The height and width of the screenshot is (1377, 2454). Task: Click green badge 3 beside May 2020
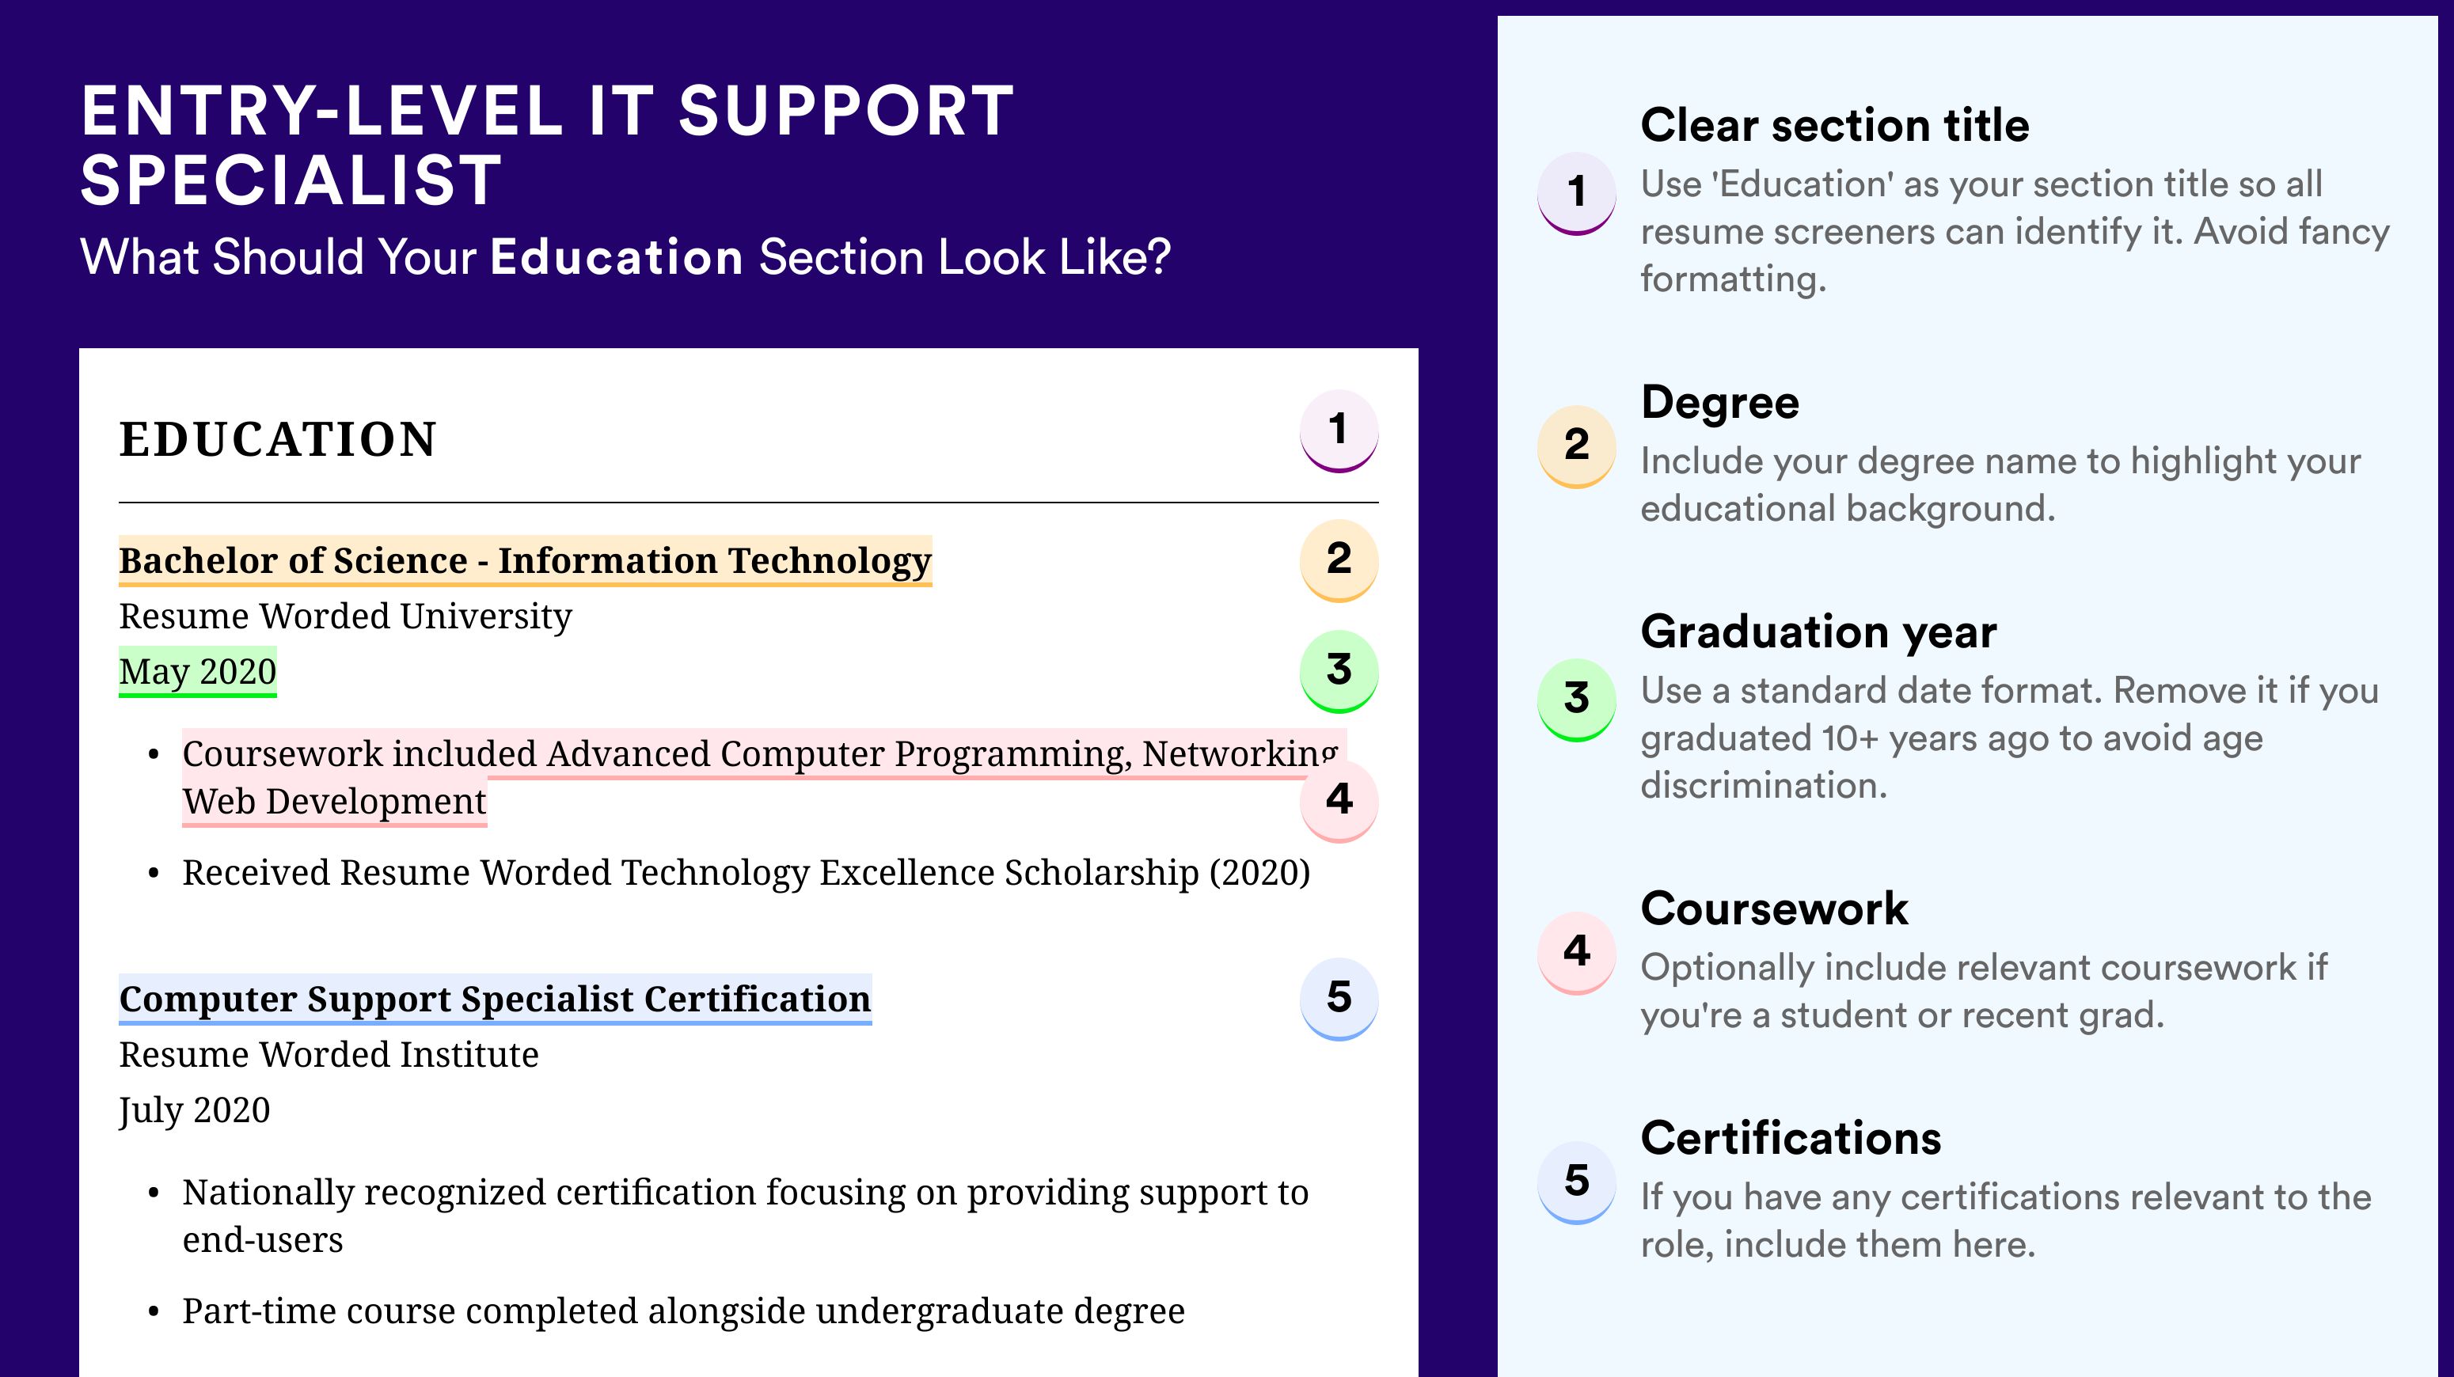point(1339,671)
